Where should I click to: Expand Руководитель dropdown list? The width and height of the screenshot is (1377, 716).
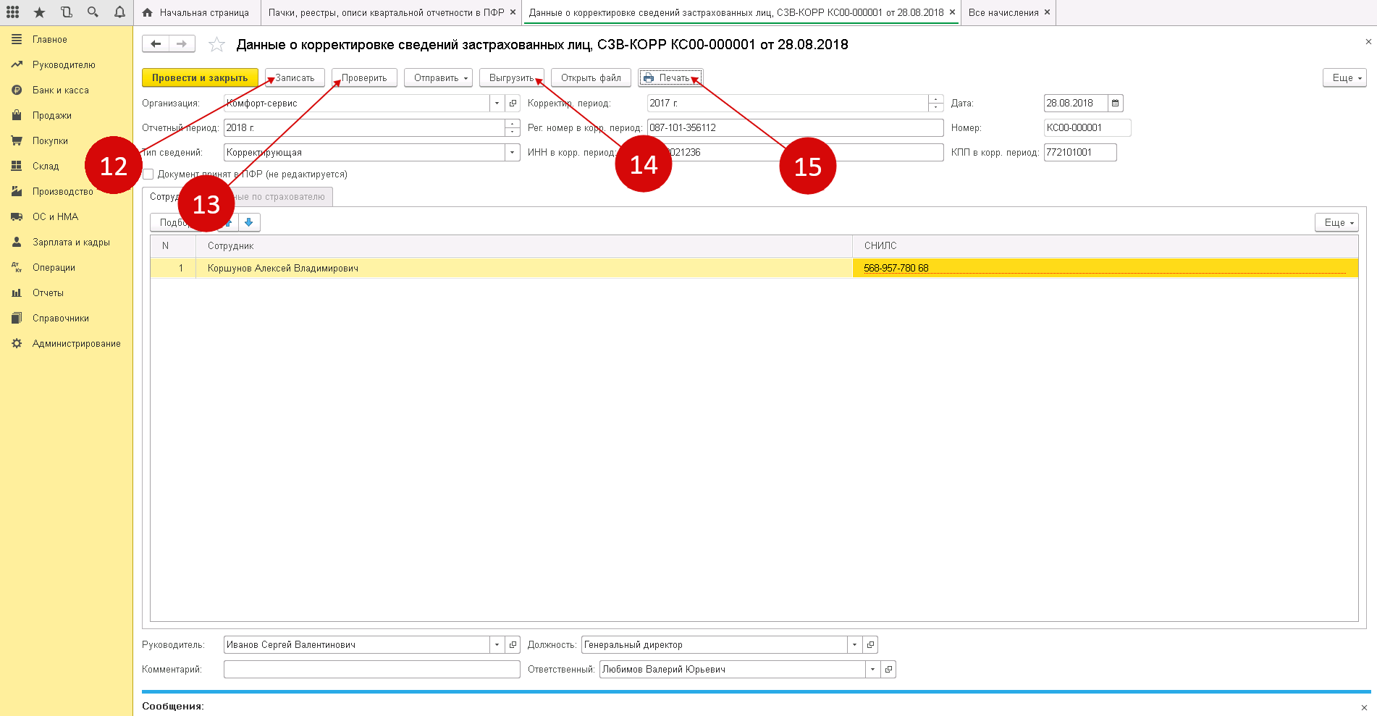[497, 645]
